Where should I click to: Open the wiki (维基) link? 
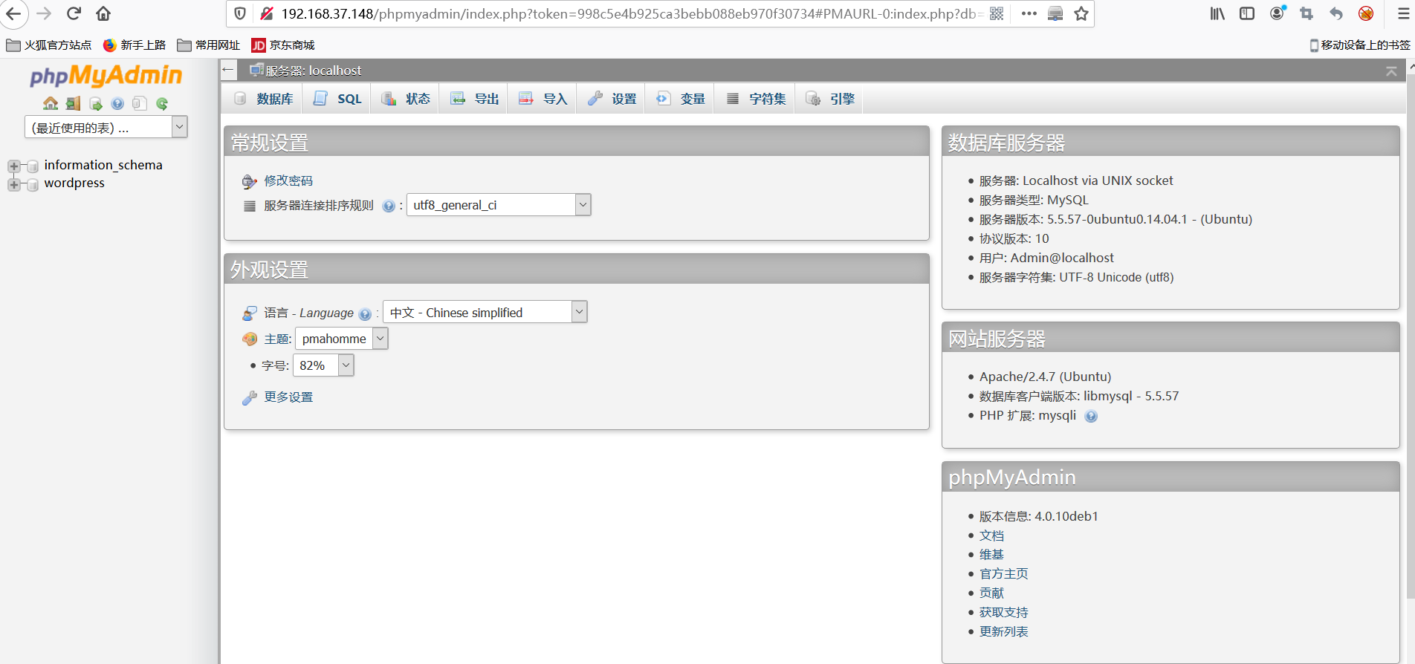(x=991, y=555)
